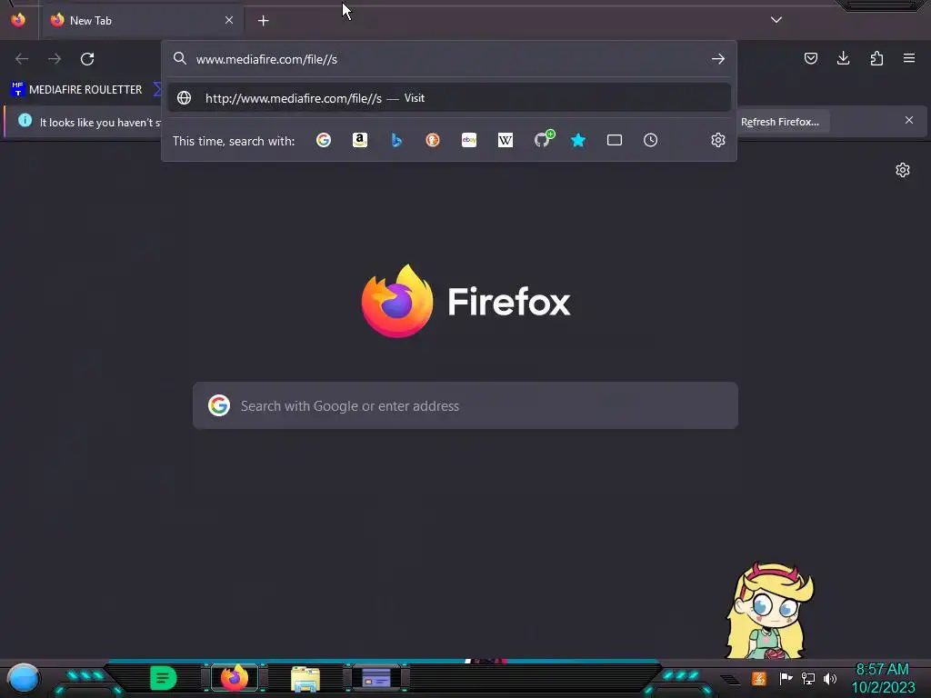Search in History clock icon
The height and width of the screenshot is (698, 931).
point(651,140)
